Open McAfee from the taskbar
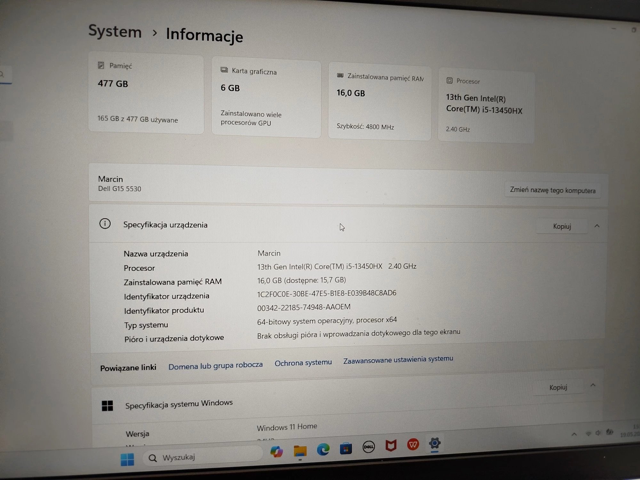 (391, 445)
